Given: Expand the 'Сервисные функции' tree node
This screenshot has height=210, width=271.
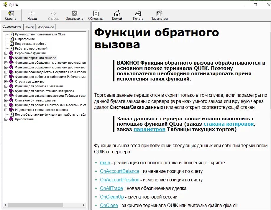Looking at the screenshot, I should click(6, 53).
